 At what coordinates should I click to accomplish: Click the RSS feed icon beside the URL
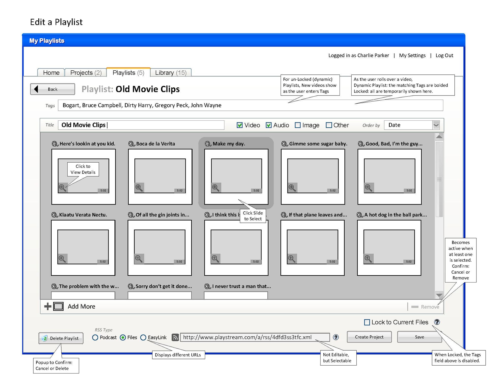175,337
